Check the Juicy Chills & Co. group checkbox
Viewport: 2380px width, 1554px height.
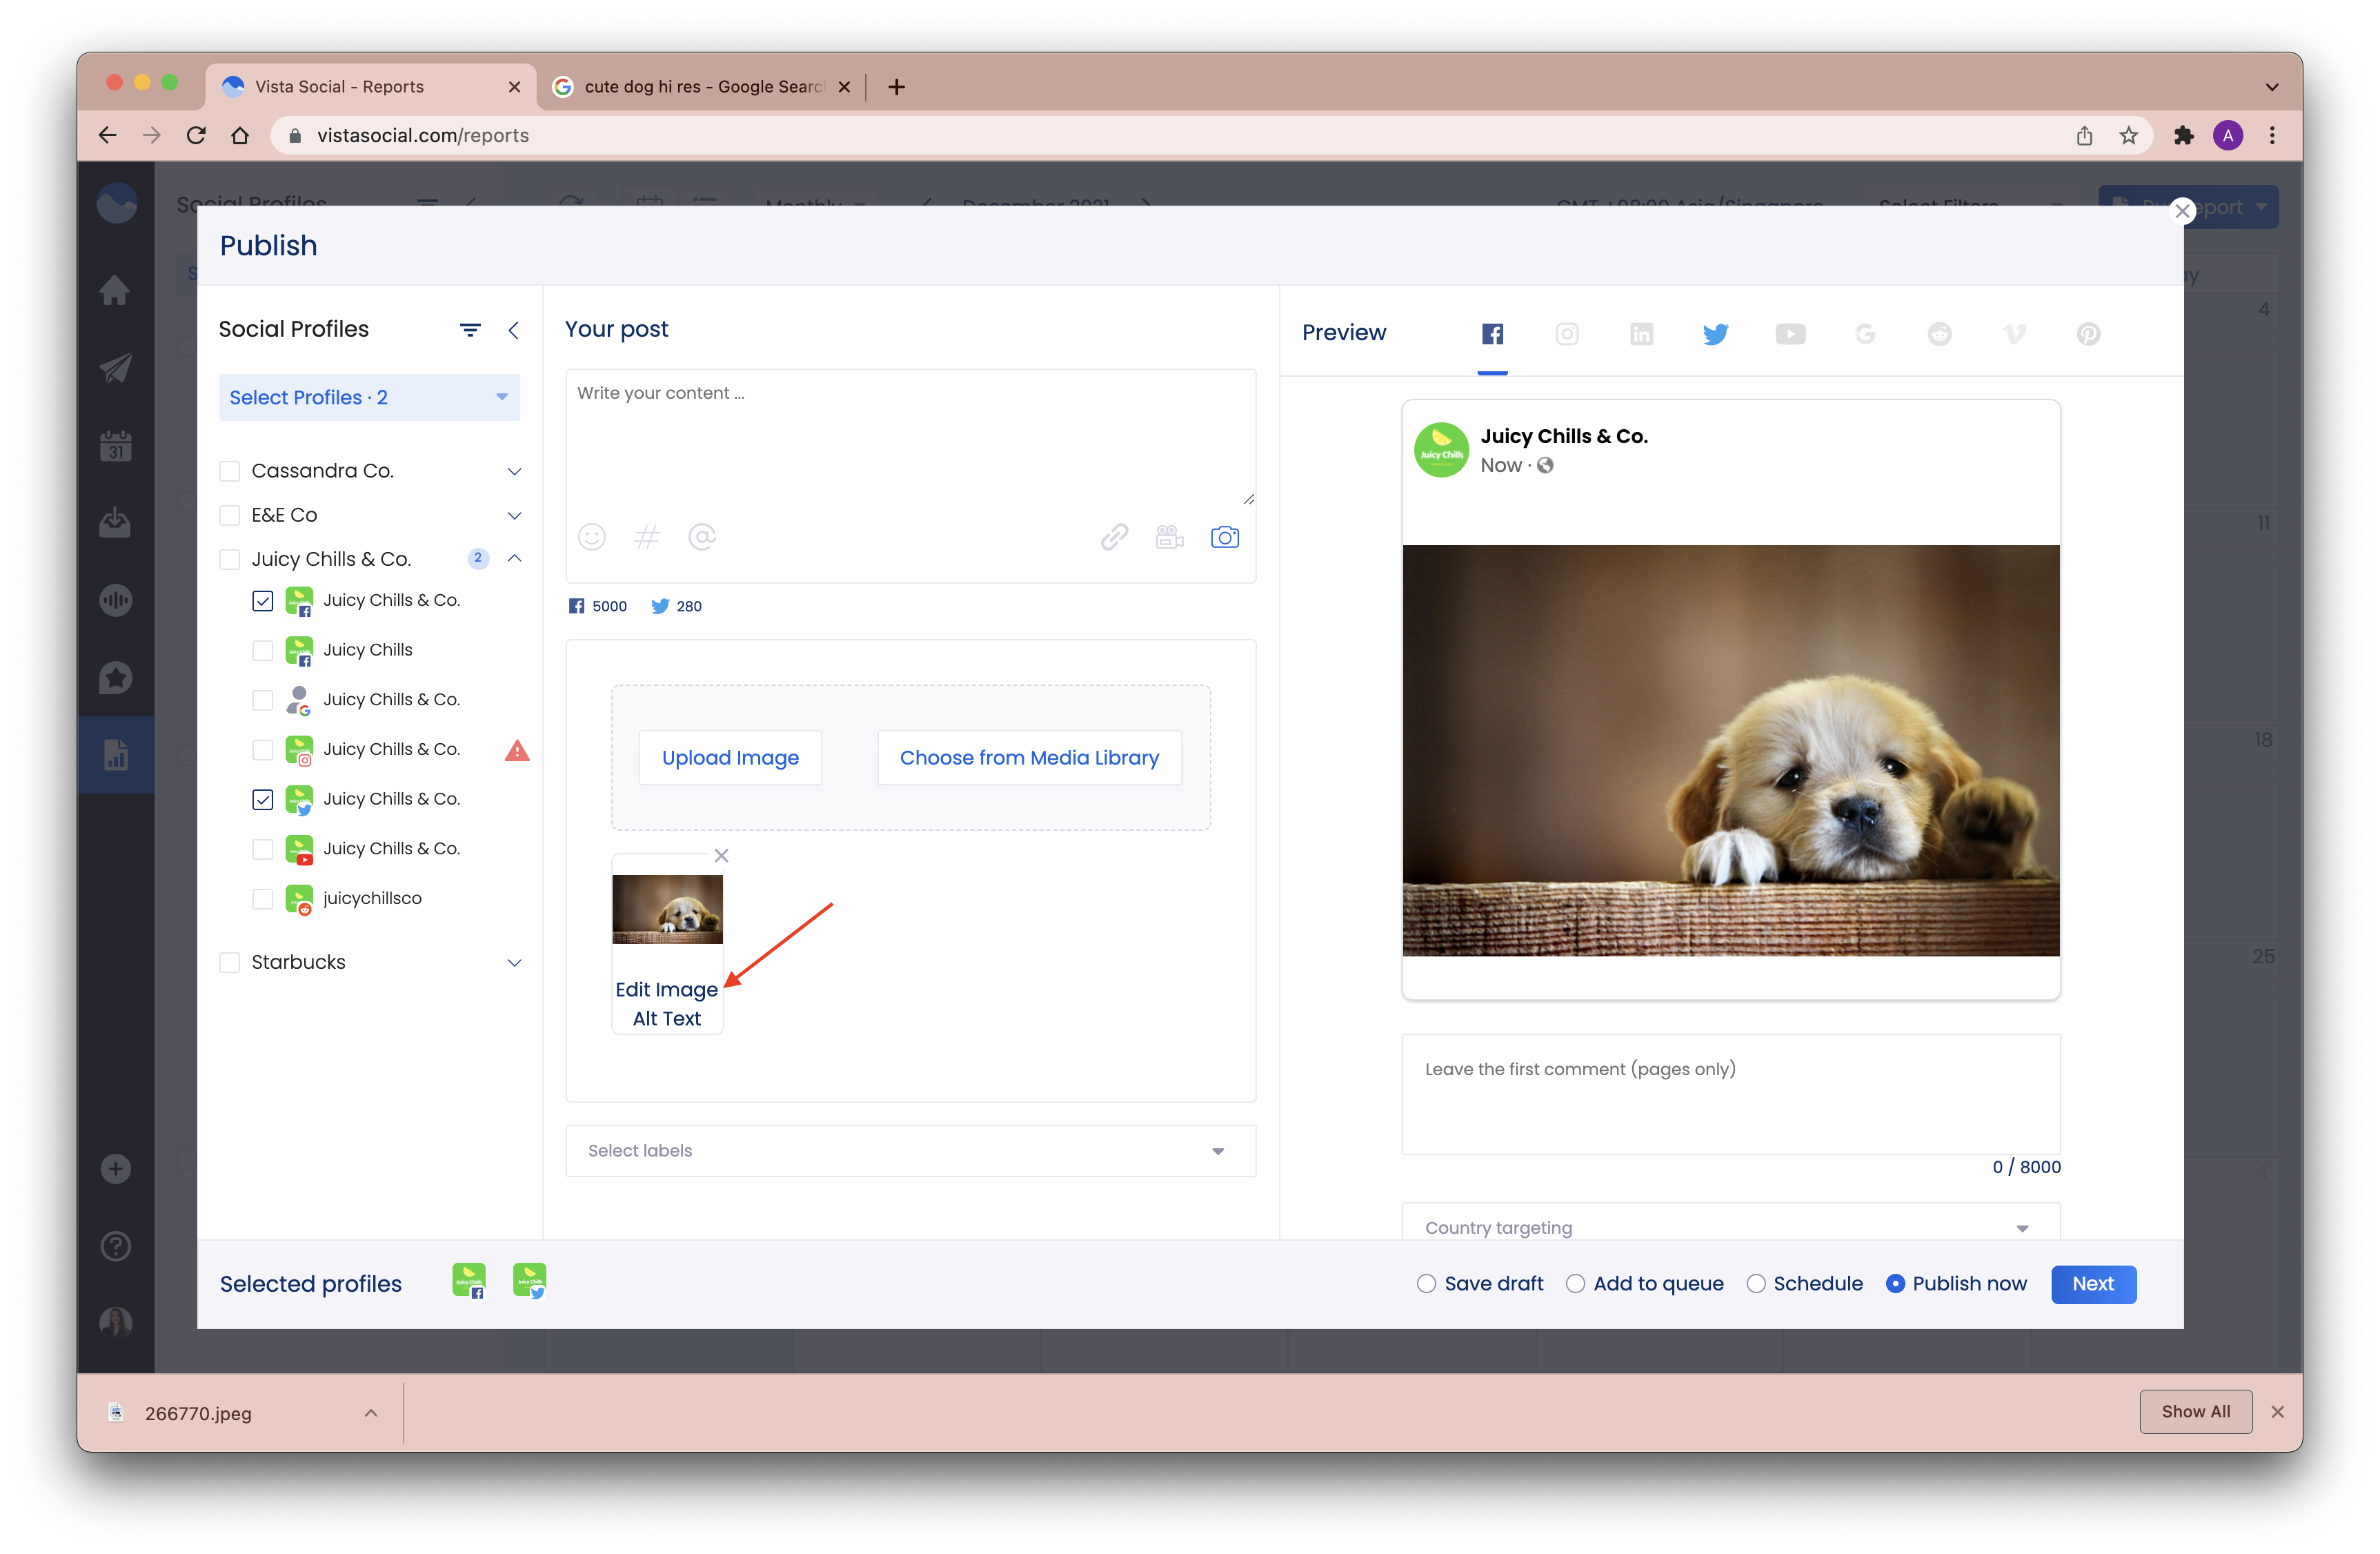[230, 559]
